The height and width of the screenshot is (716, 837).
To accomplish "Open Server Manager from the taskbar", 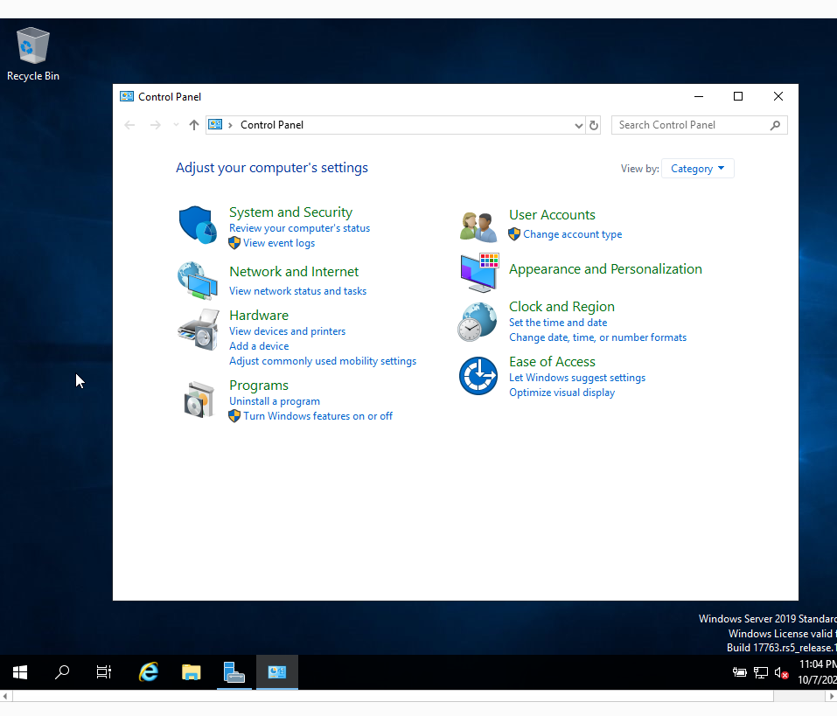I will pyautogui.click(x=234, y=671).
